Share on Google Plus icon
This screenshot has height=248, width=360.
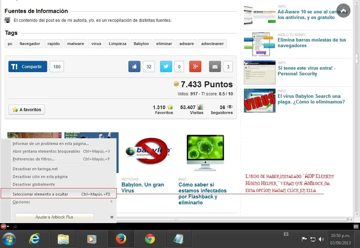[195, 66]
